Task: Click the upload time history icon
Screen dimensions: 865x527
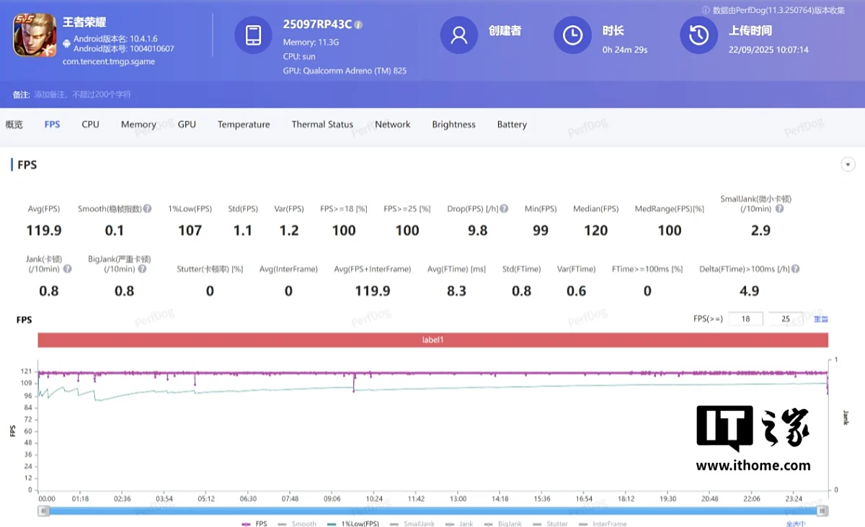Action: [x=698, y=35]
